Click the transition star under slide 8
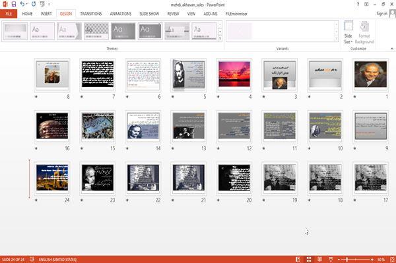The height and width of the screenshot is (263, 396). tap(36, 97)
